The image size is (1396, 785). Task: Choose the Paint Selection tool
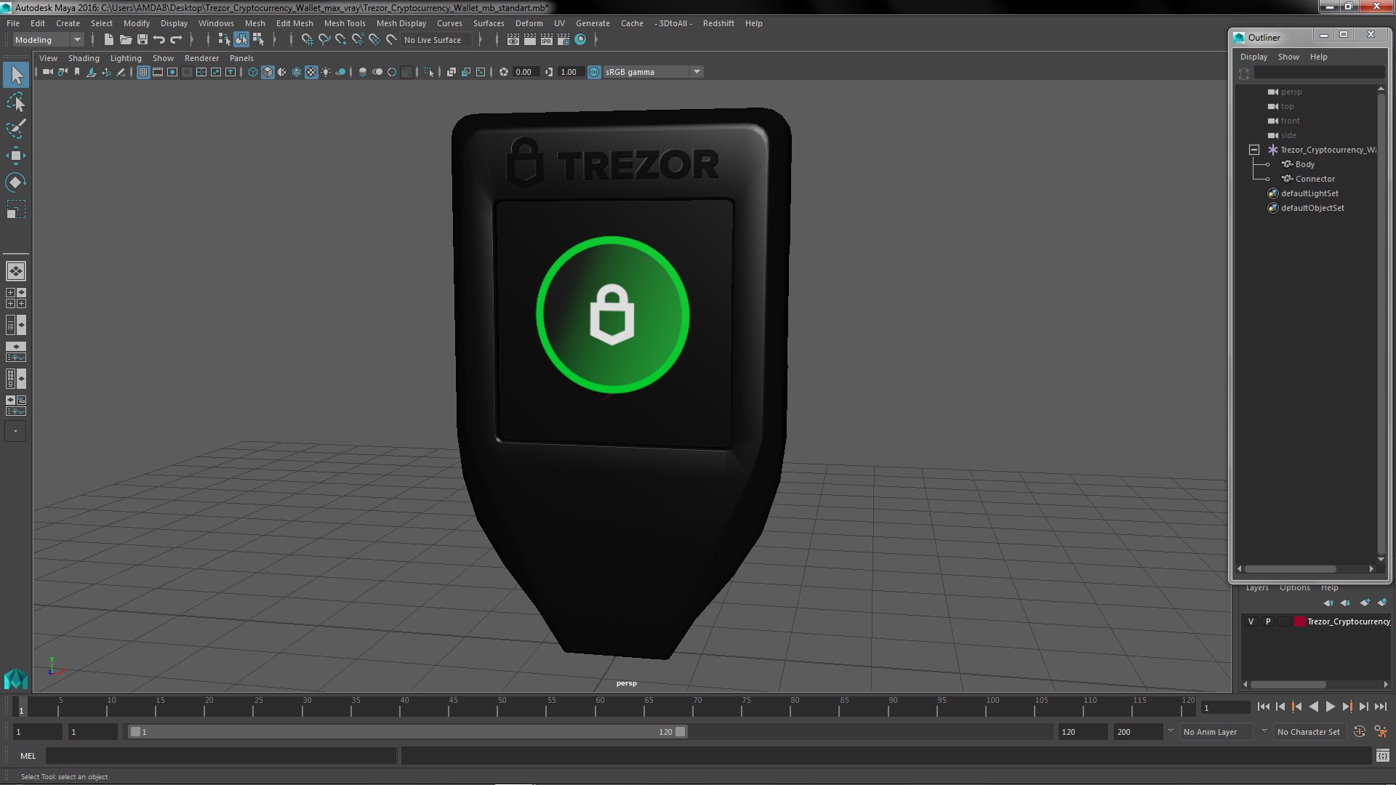tap(16, 129)
